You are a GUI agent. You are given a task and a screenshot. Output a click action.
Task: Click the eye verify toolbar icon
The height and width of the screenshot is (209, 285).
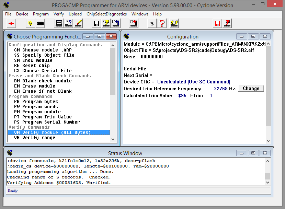pyautogui.click(x=152, y=23)
